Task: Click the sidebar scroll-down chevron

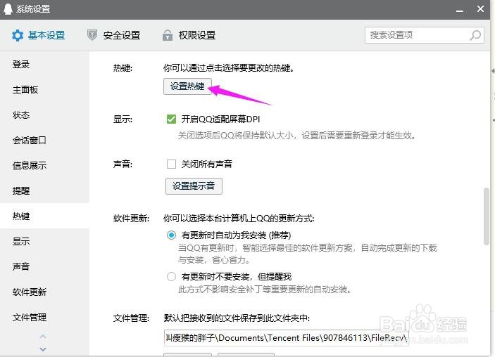Action: (x=43, y=349)
